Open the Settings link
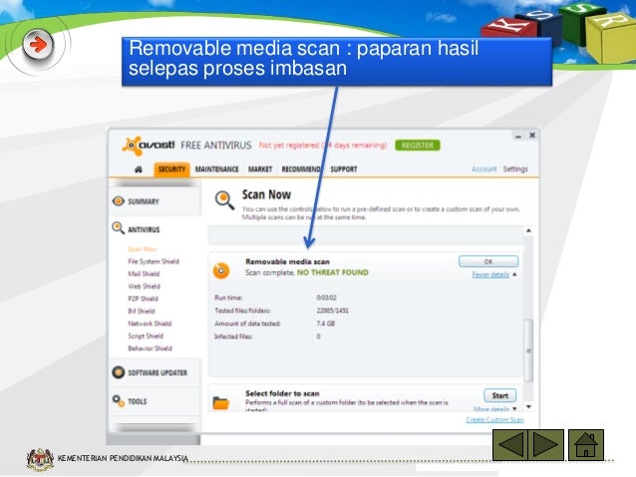This screenshot has width=636, height=477. (x=515, y=169)
